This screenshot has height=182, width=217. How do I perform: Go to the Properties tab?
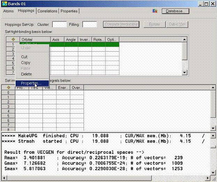click(x=69, y=11)
